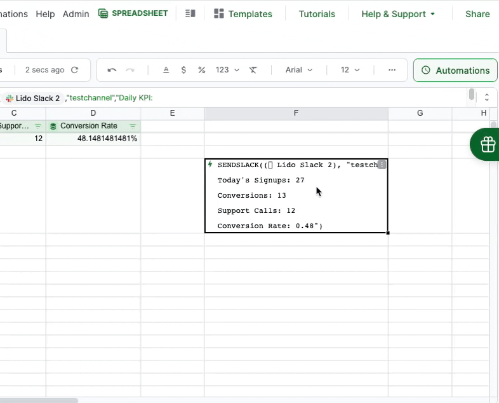Image resolution: width=499 pixels, height=403 pixels.
Task: Clear formatting icon in toolbar
Action: pos(253,70)
